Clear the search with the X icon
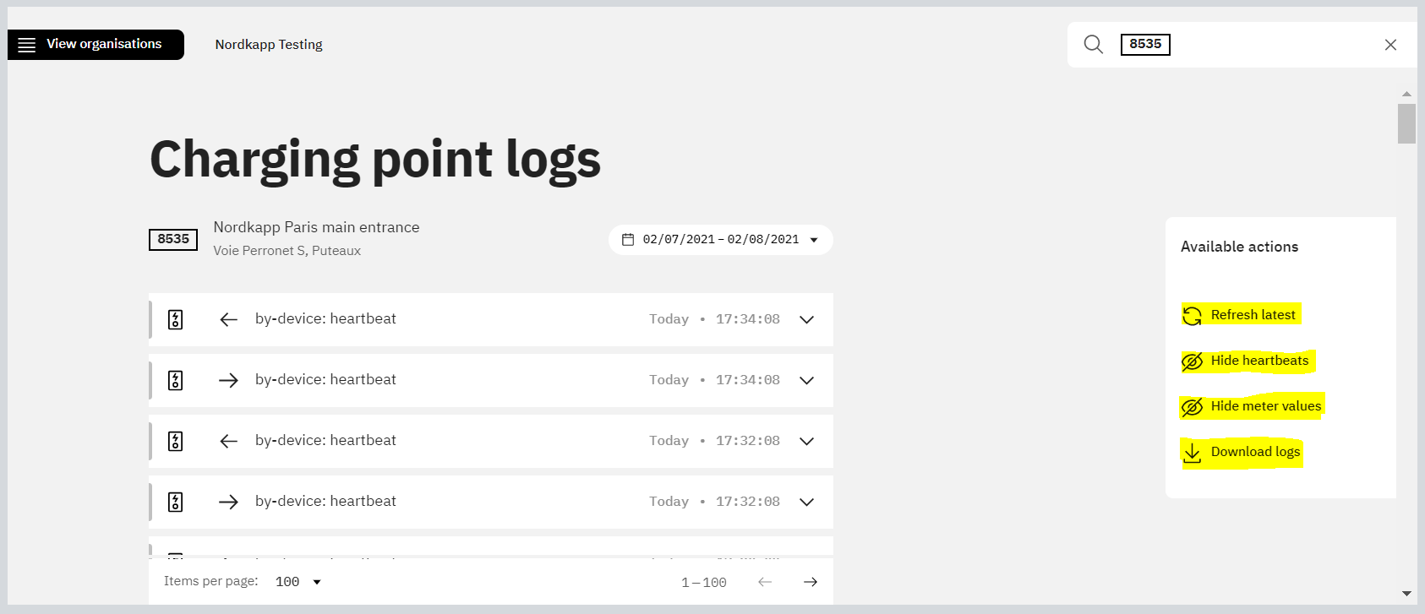This screenshot has height=614, width=1425. [1390, 45]
